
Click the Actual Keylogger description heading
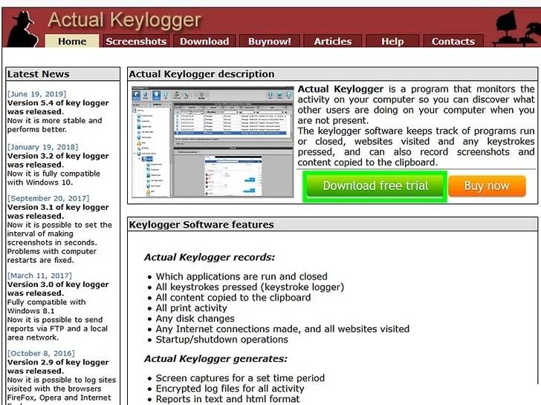(201, 74)
